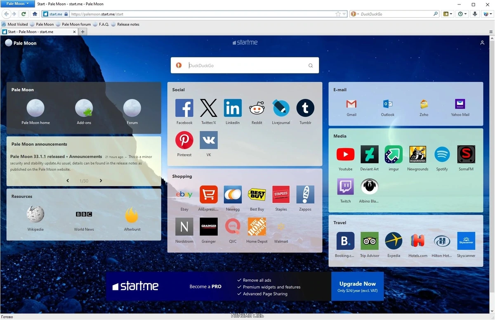Click the DuckDuckGo page search field

(x=245, y=65)
